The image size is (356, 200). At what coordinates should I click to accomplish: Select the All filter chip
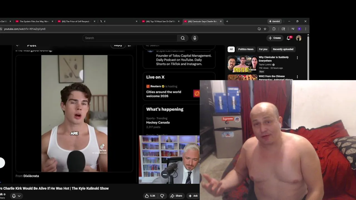pyautogui.click(x=231, y=49)
